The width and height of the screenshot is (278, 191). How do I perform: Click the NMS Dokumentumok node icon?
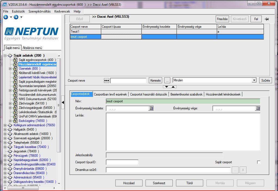pyautogui.click(x=16, y=99)
